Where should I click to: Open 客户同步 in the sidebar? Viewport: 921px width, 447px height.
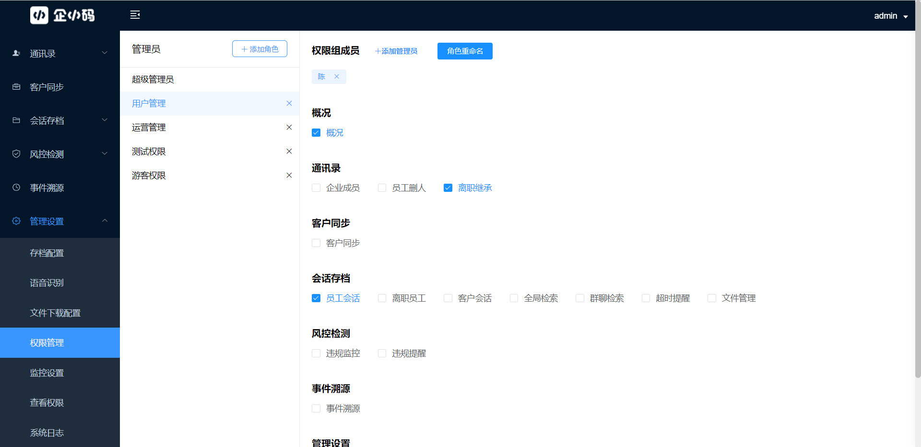(x=60, y=87)
